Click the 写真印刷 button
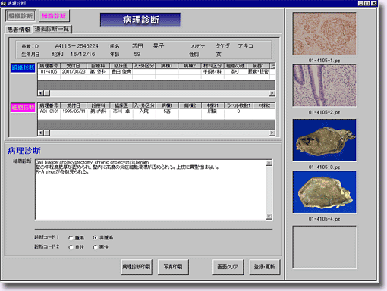The height and width of the screenshot is (291, 387). pos(173,267)
